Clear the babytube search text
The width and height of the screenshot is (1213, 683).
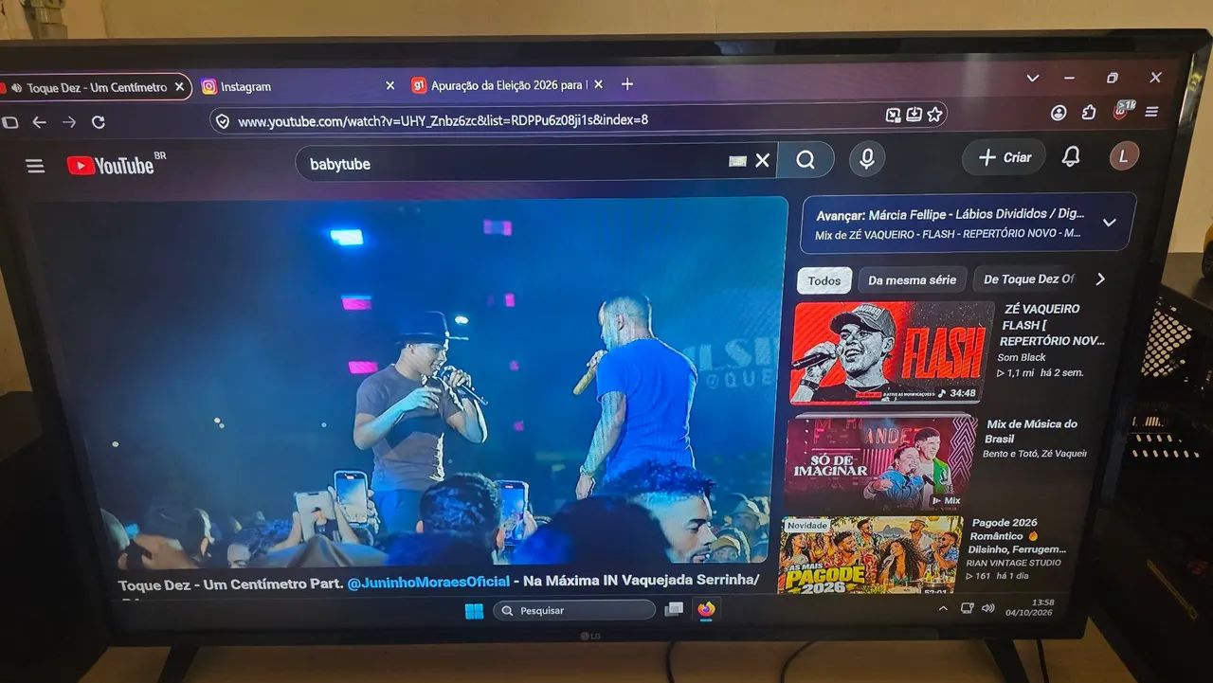[762, 160]
